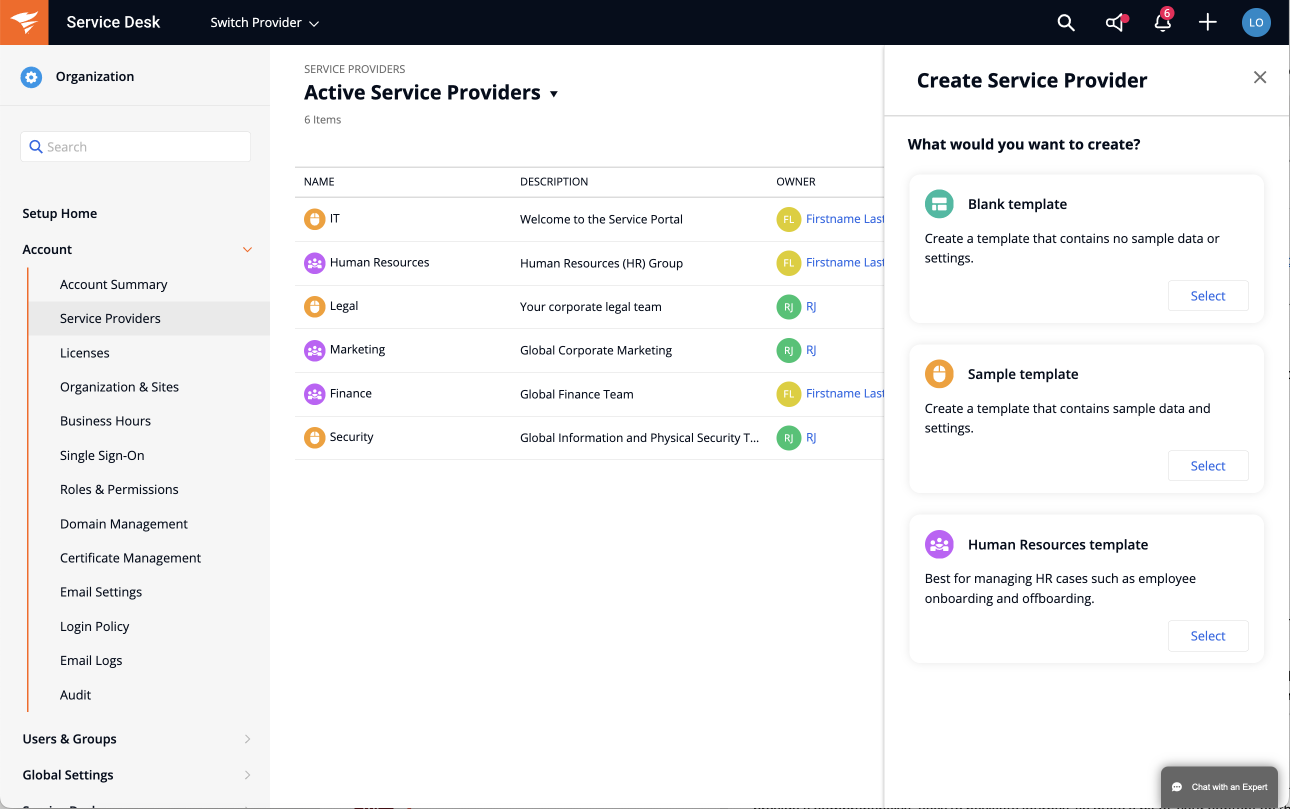1290x809 pixels.
Task: Open the search magnifier in top bar
Action: pyautogui.click(x=1065, y=22)
